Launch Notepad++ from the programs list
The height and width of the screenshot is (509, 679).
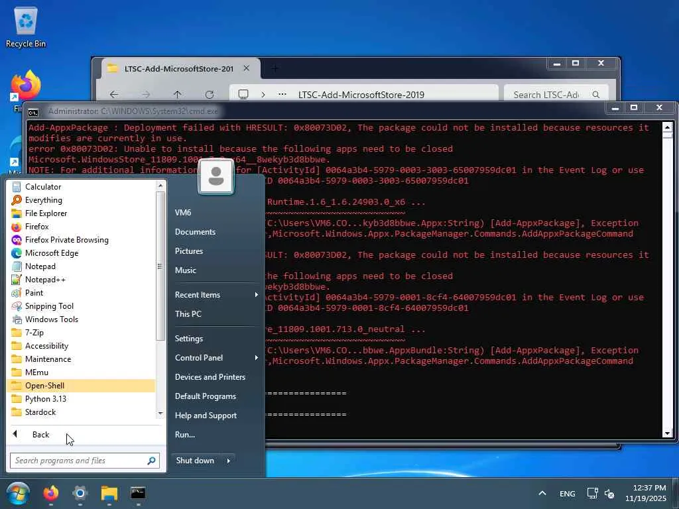point(81,280)
